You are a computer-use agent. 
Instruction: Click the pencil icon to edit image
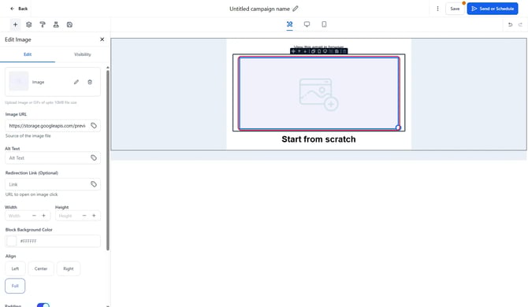76,82
